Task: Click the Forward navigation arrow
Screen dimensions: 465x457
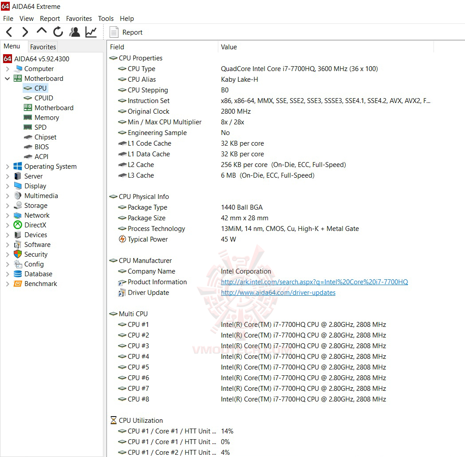Action: pyautogui.click(x=25, y=32)
